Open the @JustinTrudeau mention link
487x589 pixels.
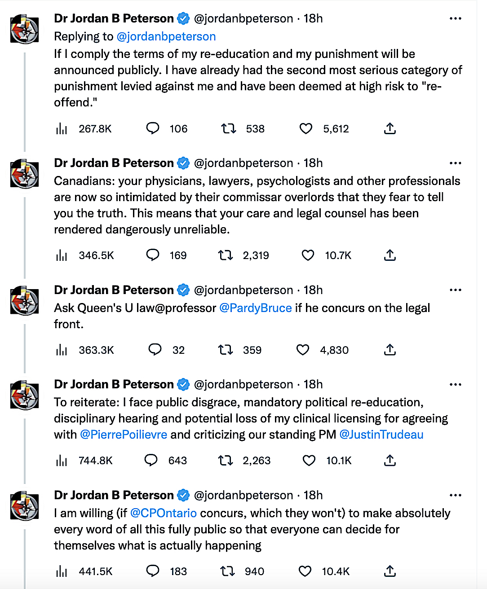click(381, 435)
